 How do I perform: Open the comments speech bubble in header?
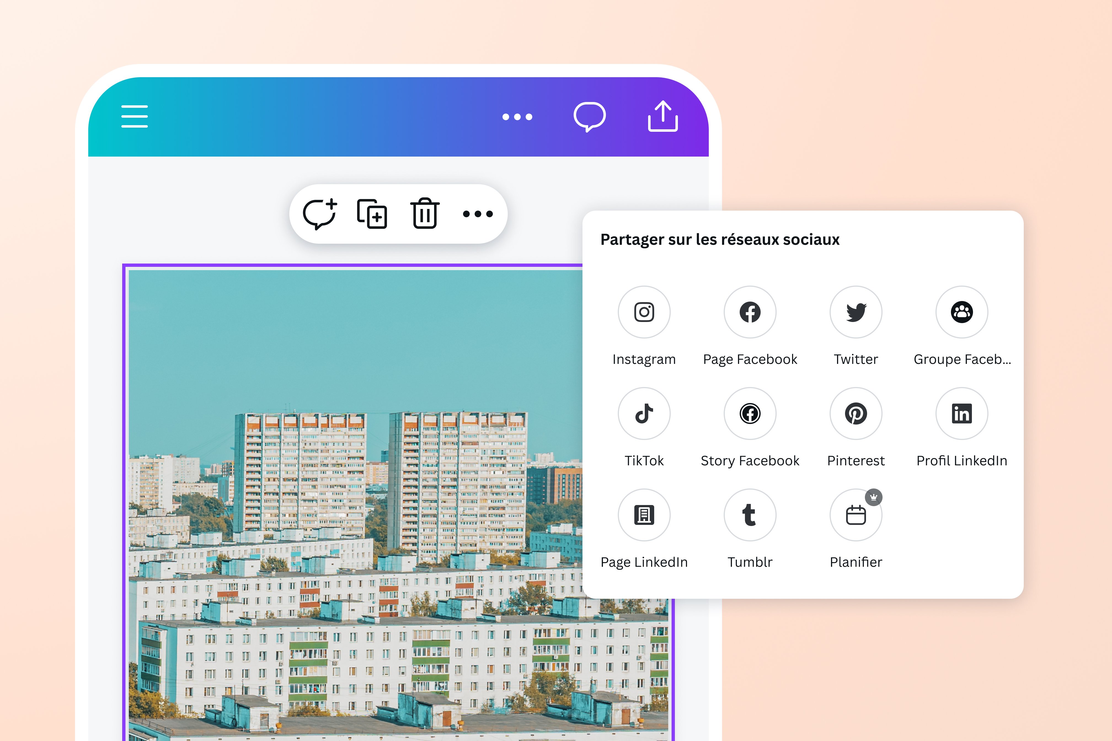point(590,116)
